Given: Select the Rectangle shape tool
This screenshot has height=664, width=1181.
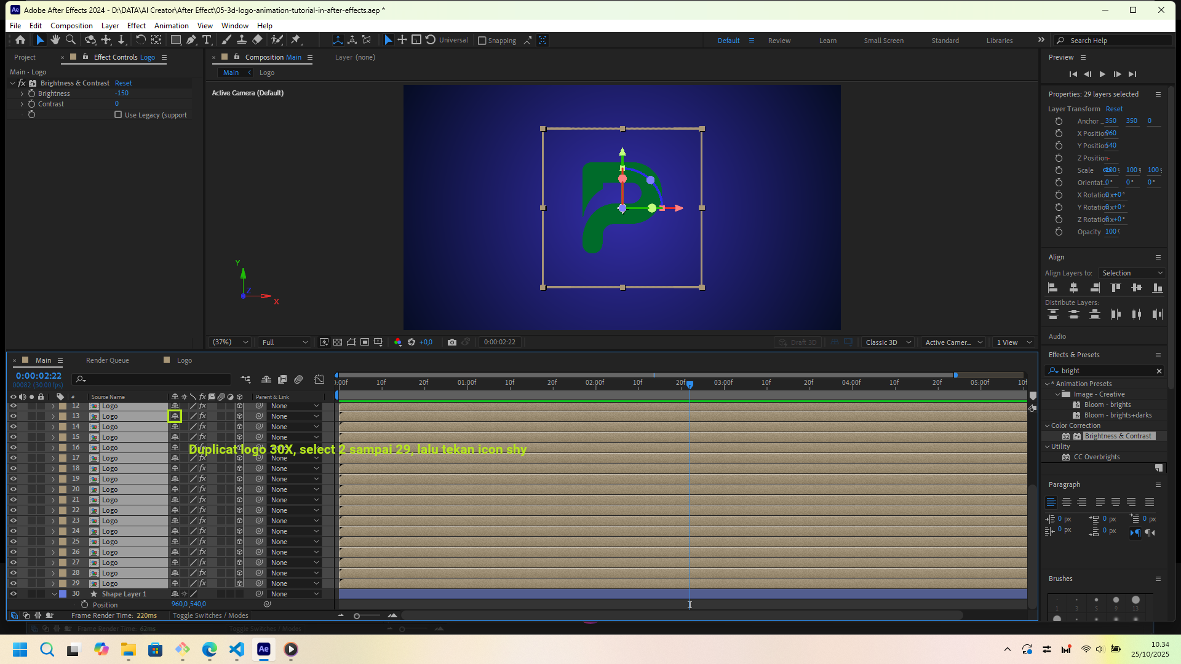Looking at the screenshot, I should click(175, 40).
